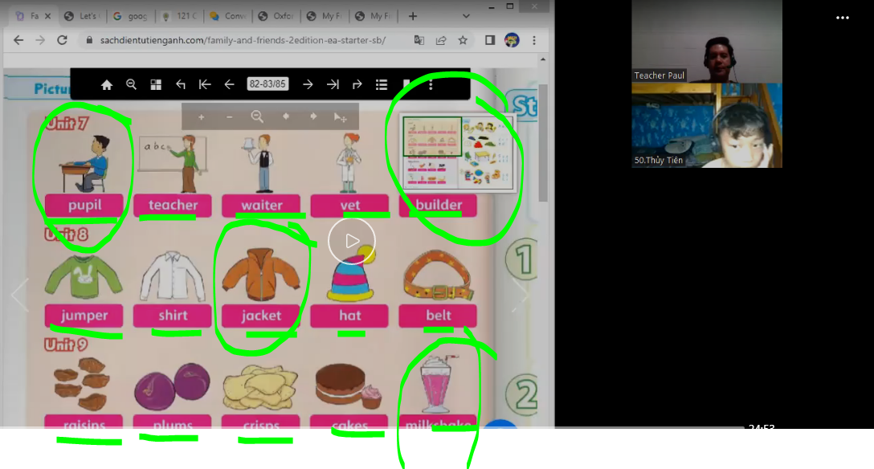Screen dimensions: 874x469
Task: Click the two-page thumbnail preview panel
Action: pos(458,153)
